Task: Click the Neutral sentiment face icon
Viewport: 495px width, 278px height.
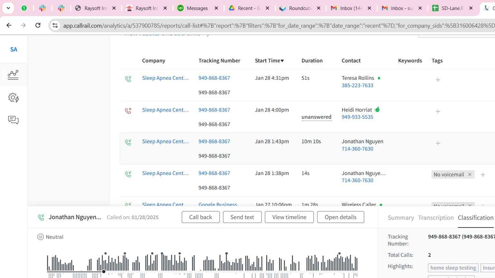Action: (41, 237)
